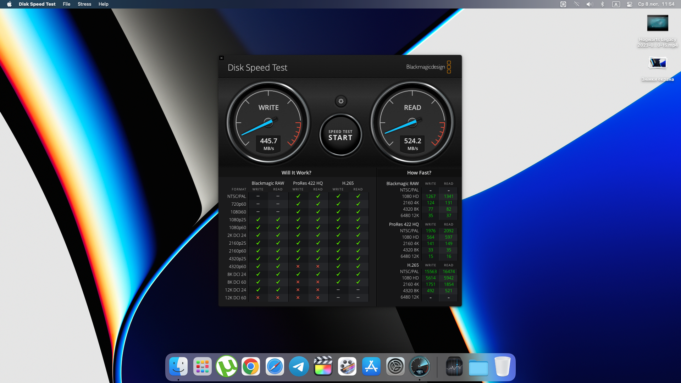Screen dimensions: 681x383
Task: Open the settings gear in Disk Speed Test
Action: (341, 101)
